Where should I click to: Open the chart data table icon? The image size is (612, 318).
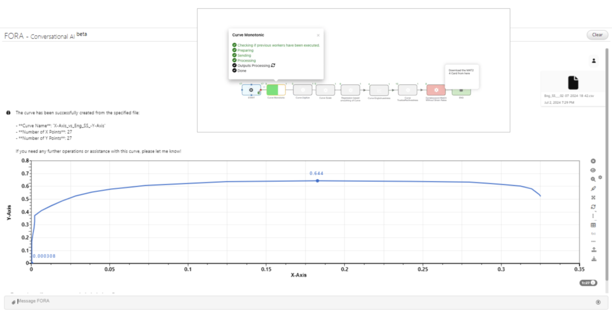pos(593,225)
